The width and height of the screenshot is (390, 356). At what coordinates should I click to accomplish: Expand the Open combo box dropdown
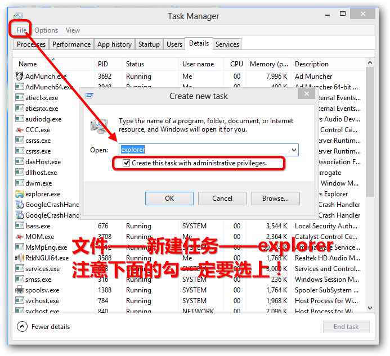[x=294, y=150]
